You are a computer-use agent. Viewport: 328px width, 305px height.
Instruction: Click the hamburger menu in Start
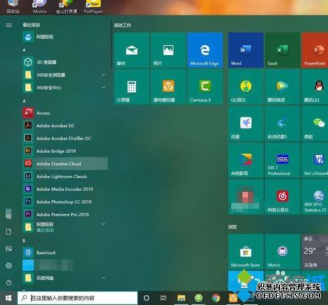point(9,25)
